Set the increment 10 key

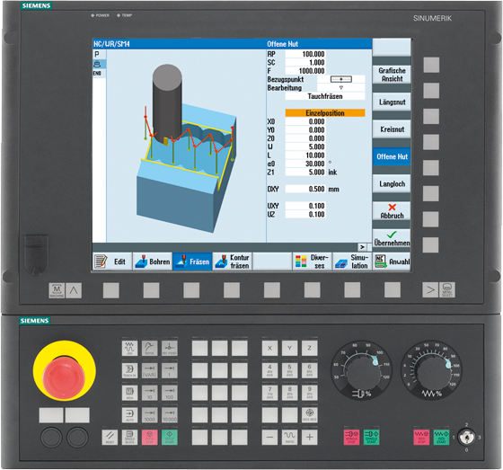click(149, 393)
